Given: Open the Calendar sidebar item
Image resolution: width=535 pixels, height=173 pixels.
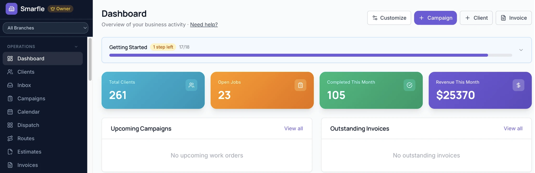Looking at the screenshot, I should point(43,112).
